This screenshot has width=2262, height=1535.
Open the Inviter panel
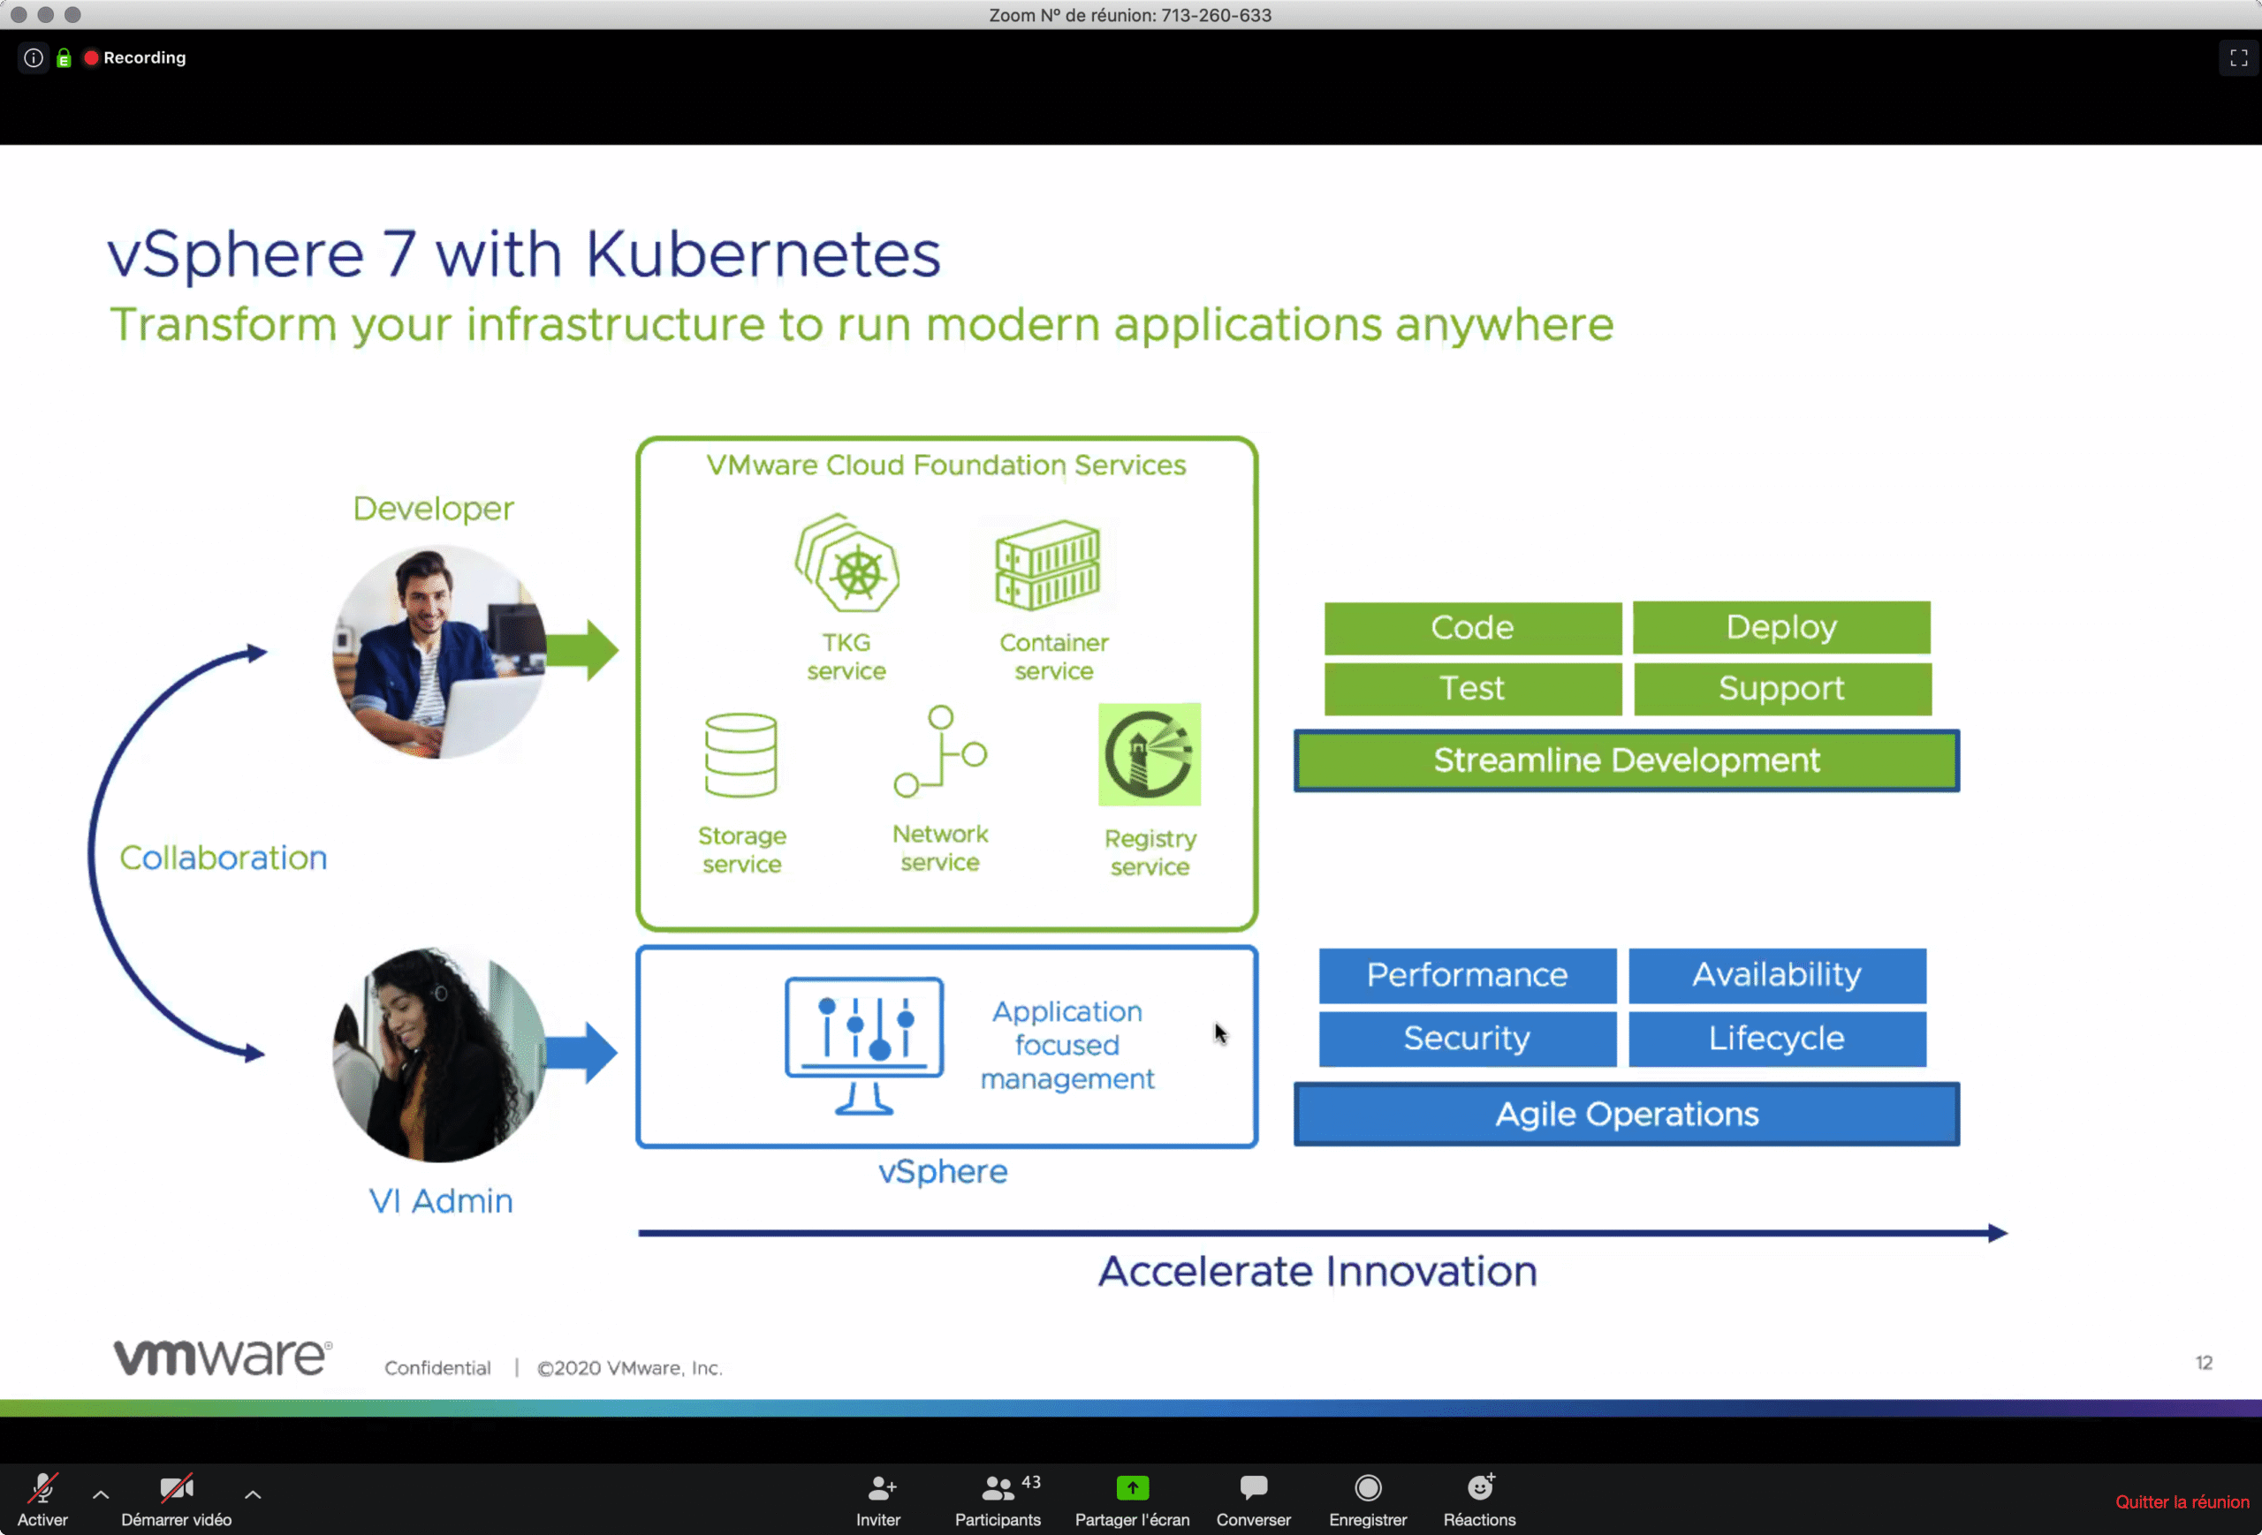coord(878,1498)
